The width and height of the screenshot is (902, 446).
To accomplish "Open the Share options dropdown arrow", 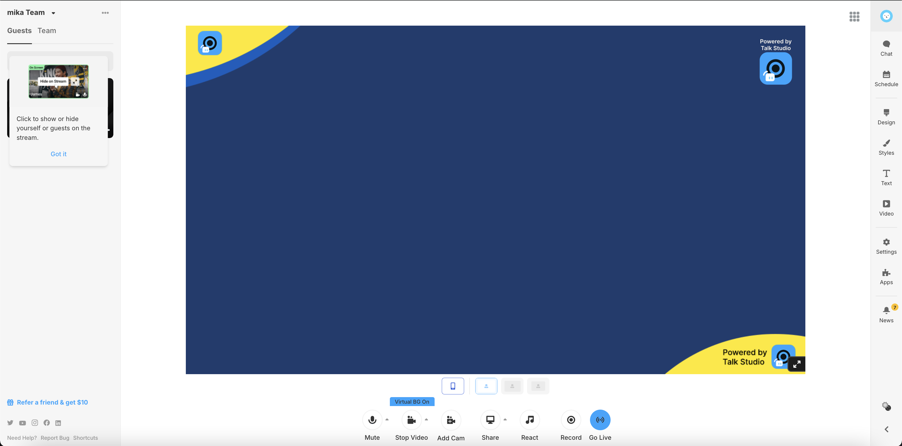I will pos(505,419).
